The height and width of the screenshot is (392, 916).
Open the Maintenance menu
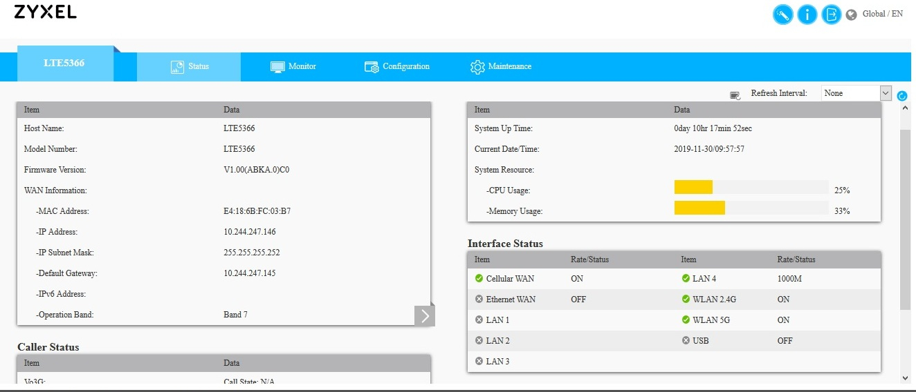501,67
